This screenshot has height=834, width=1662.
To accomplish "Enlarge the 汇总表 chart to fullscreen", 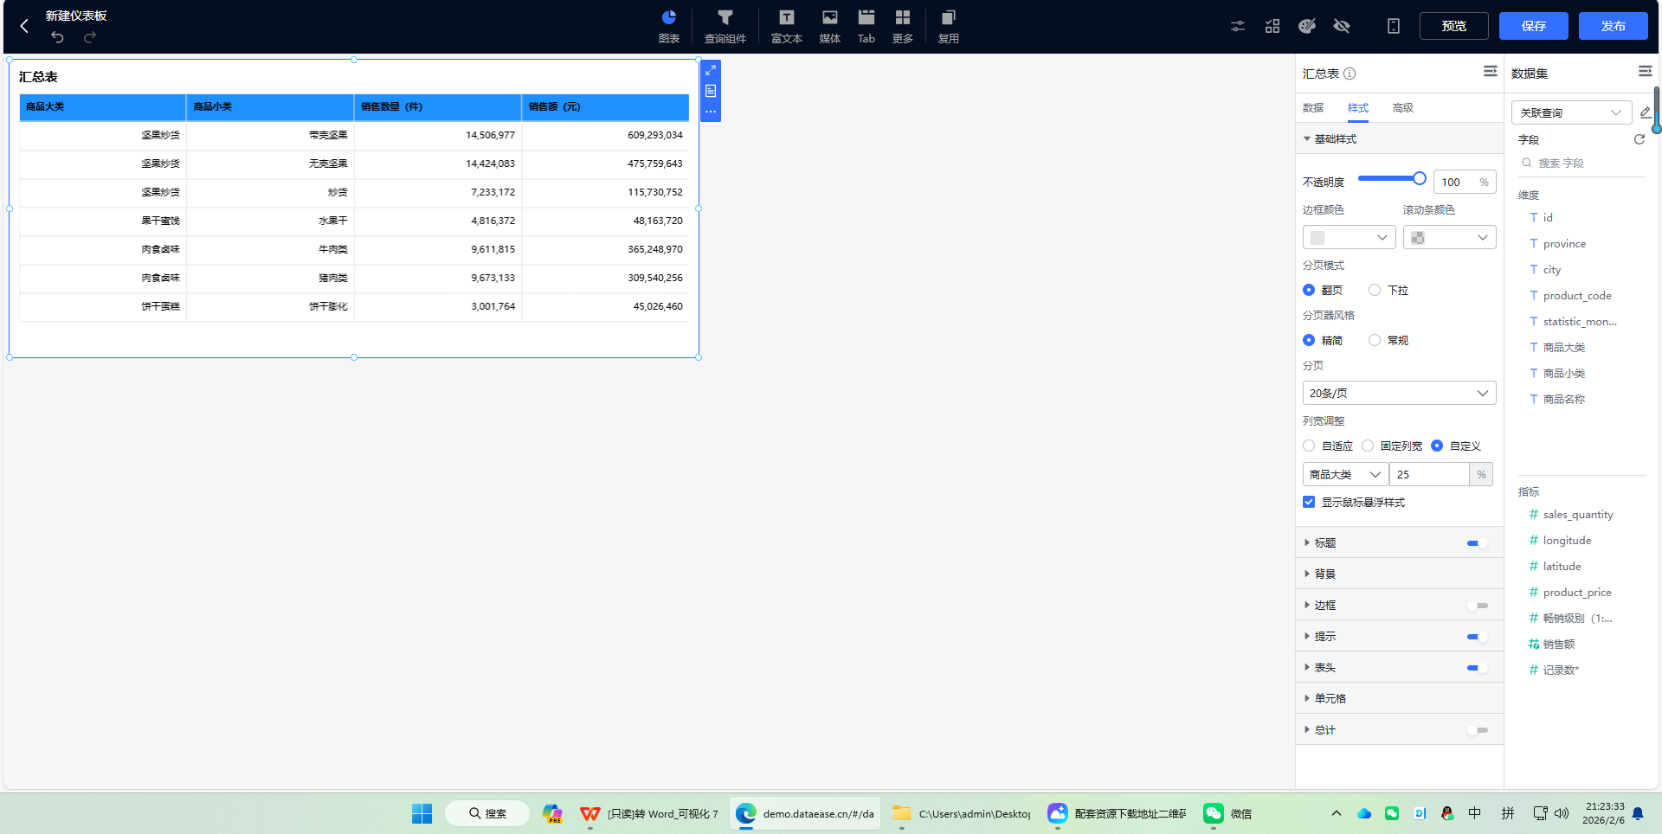I will (711, 70).
